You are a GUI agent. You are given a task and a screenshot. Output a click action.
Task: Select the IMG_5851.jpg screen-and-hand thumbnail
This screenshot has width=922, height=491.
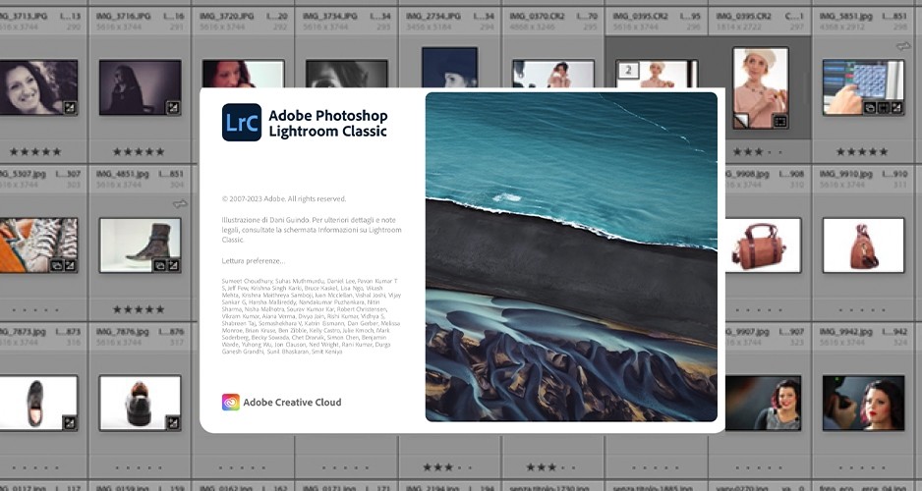point(863,87)
